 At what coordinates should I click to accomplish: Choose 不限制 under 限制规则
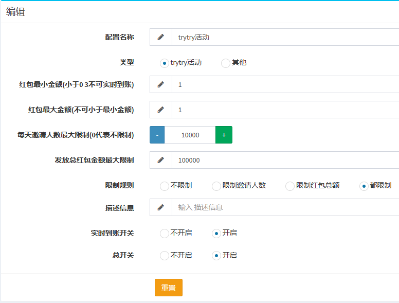click(x=165, y=186)
